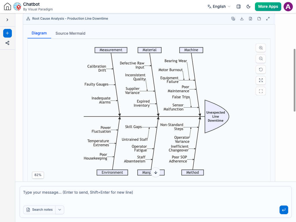Click the 82% zoom level indicator
This screenshot has width=296, height=222.
(x=38, y=175)
